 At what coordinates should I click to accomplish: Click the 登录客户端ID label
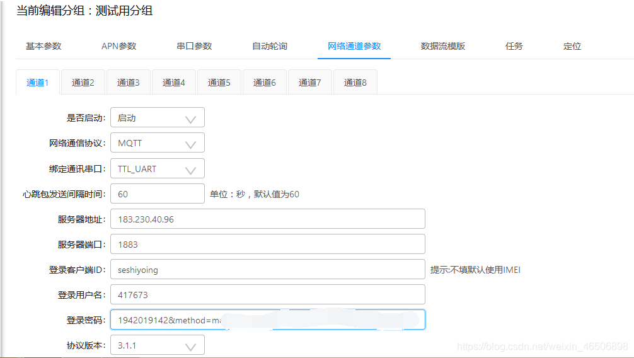coord(78,270)
